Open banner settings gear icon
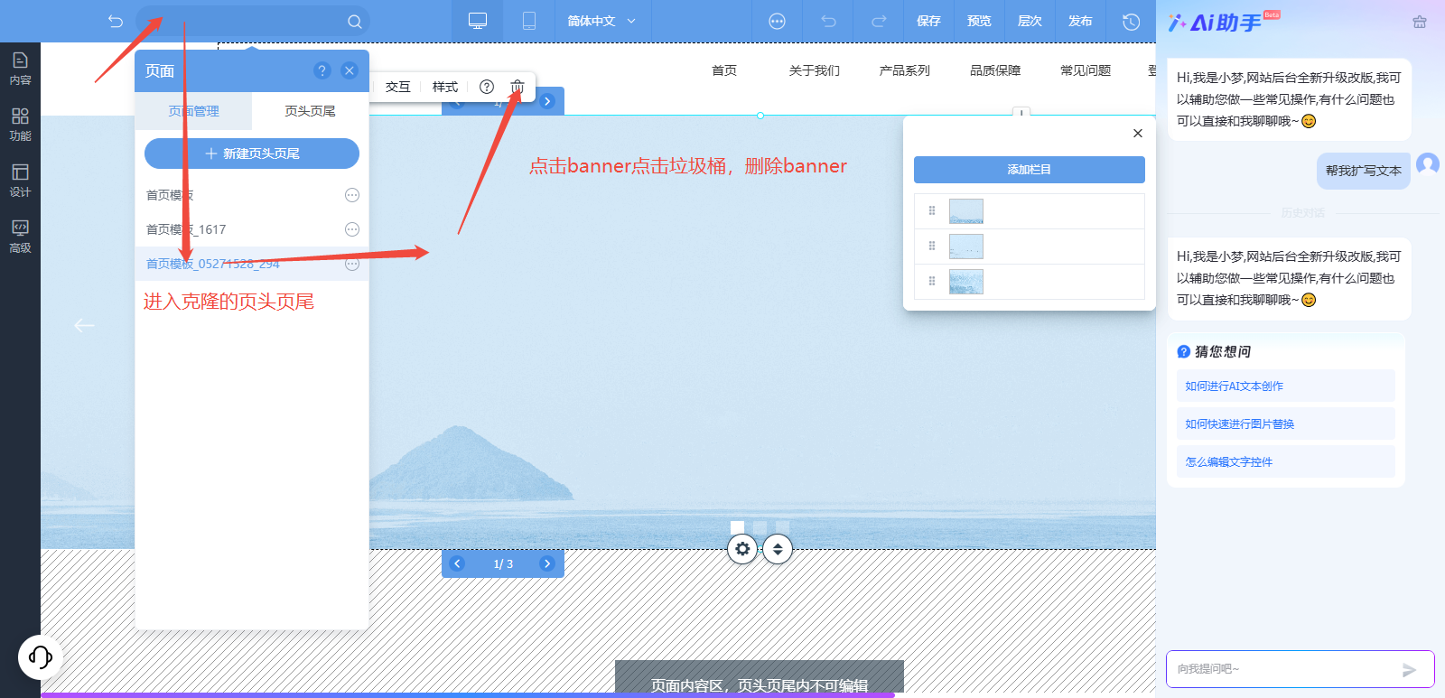Screen dimensions: 1445x698 742,549
